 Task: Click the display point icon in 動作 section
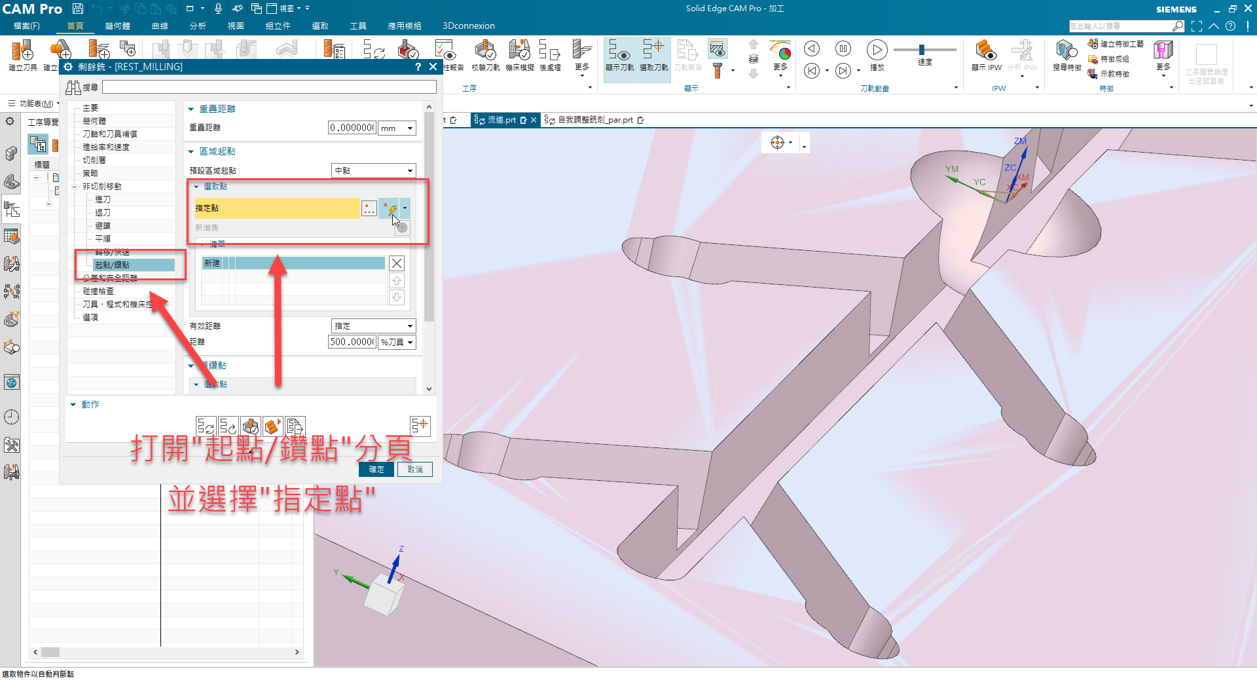420,426
